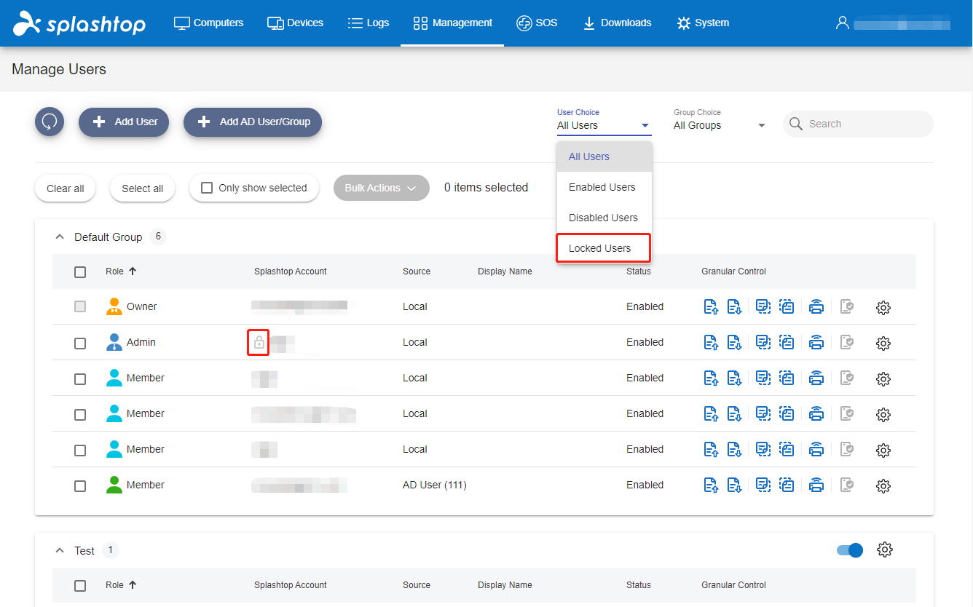
Task: Toggle the Only show selected checkbox
Action: tap(207, 187)
